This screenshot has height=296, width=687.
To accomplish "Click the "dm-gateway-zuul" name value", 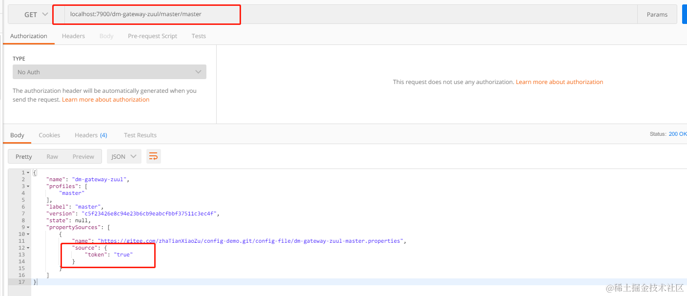I will [100, 179].
